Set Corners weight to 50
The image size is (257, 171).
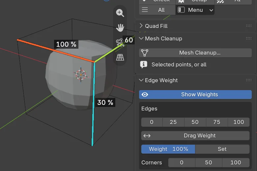point(209,162)
